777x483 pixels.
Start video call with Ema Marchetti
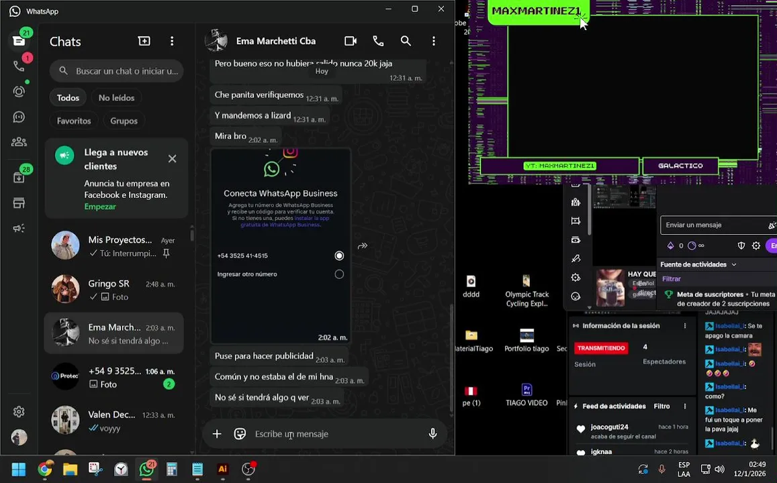point(351,41)
